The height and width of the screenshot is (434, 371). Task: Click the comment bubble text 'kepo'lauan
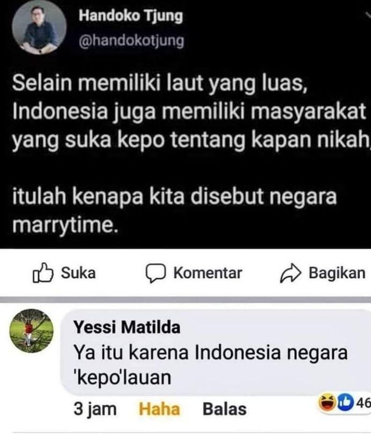(123, 378)
